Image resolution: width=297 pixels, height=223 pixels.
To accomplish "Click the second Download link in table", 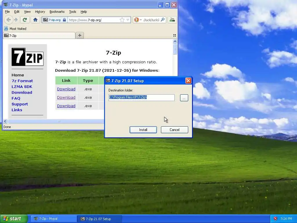I will (x=66, y=97).
